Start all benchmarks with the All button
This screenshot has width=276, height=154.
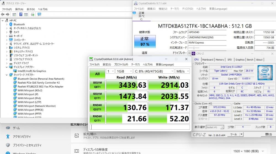coord(97,74)
